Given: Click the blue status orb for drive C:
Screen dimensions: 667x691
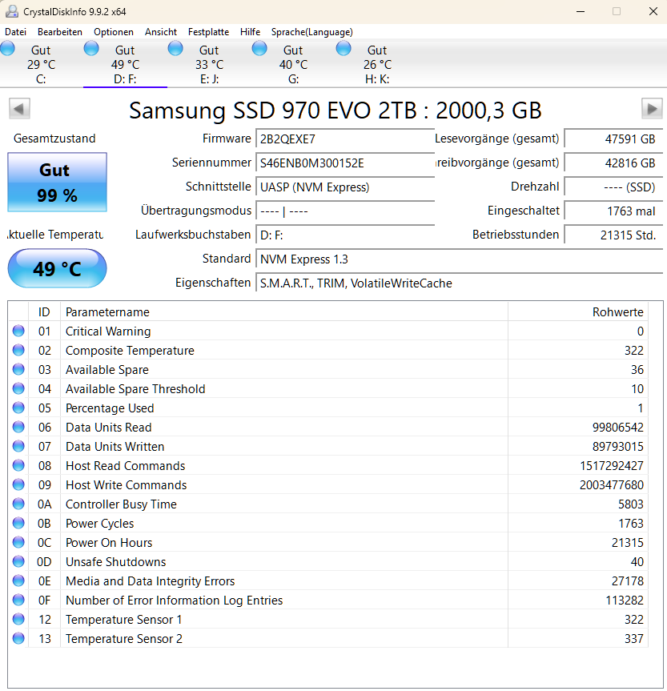Looking at the screenshot, I should 7,48.
